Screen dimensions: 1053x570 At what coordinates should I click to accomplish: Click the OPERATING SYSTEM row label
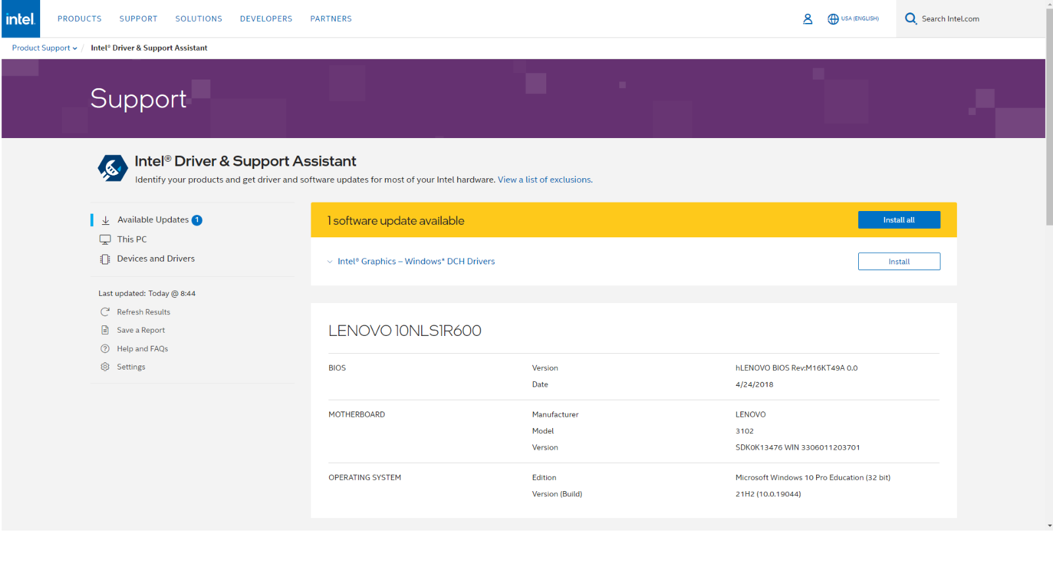tap(365, 478)
